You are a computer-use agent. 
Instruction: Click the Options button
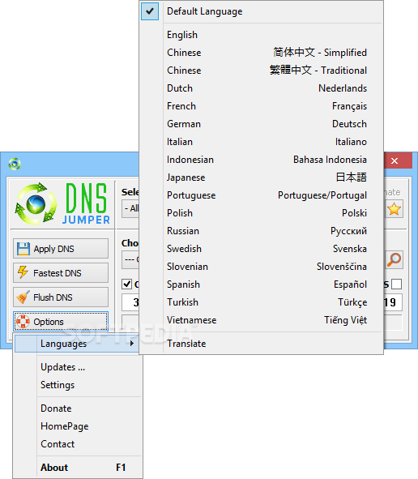[x=61, y=322]
